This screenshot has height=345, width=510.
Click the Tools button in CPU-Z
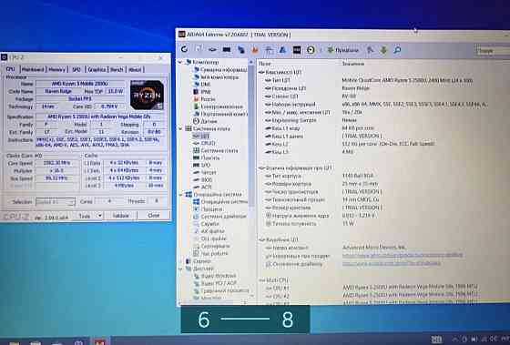point(85,216)
